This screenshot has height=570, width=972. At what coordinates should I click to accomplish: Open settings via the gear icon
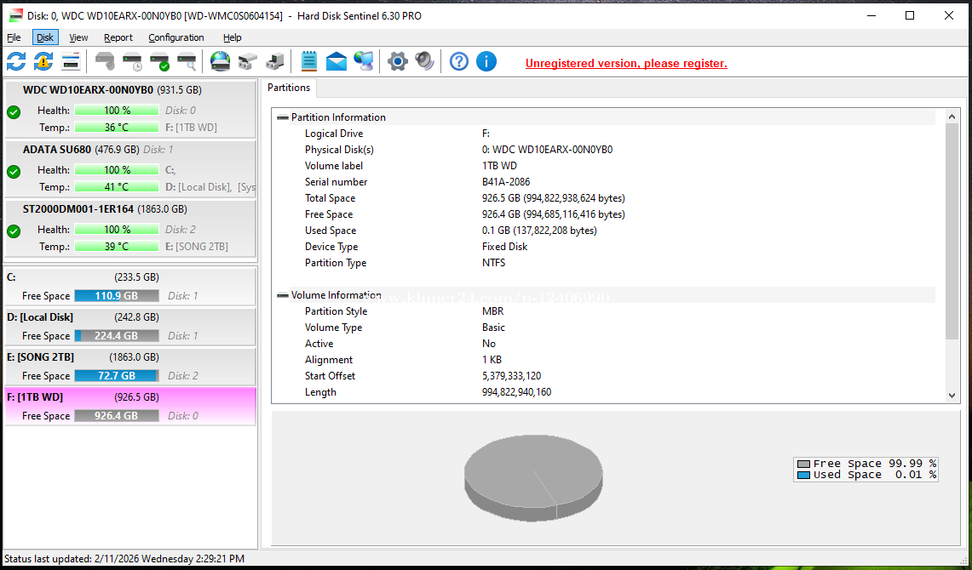pyautogui.click(x=397, y=61)
